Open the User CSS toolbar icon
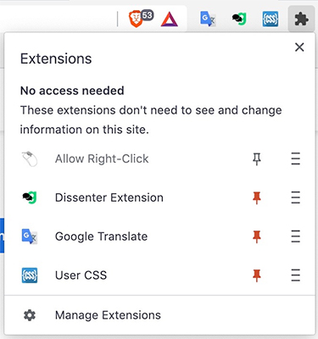 pos(271,19)
